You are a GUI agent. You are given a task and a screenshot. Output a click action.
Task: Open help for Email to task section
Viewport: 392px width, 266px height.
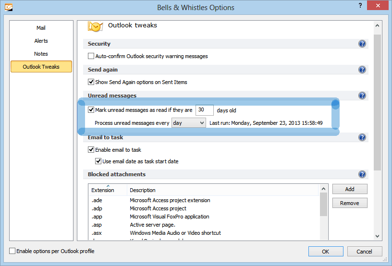[x=362, y=137]
